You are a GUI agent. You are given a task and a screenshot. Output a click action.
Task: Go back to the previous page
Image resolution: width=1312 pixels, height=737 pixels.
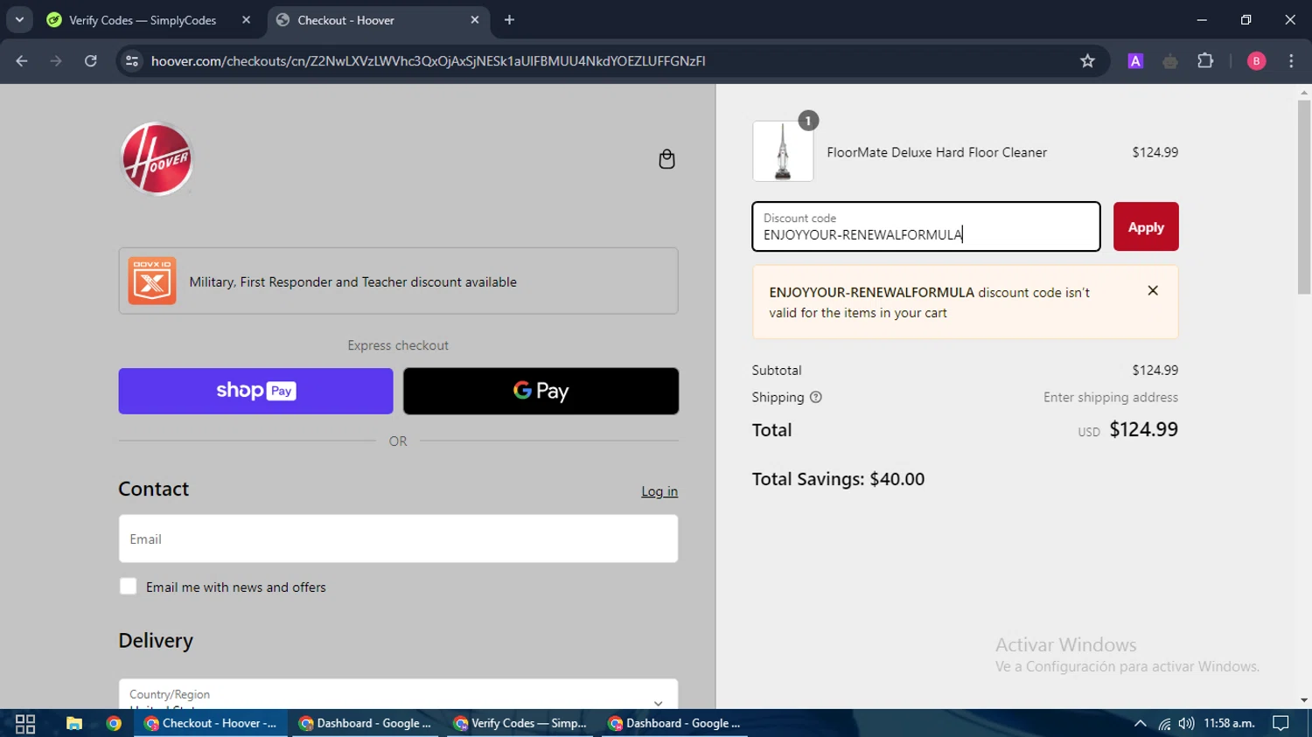[22, 61]
